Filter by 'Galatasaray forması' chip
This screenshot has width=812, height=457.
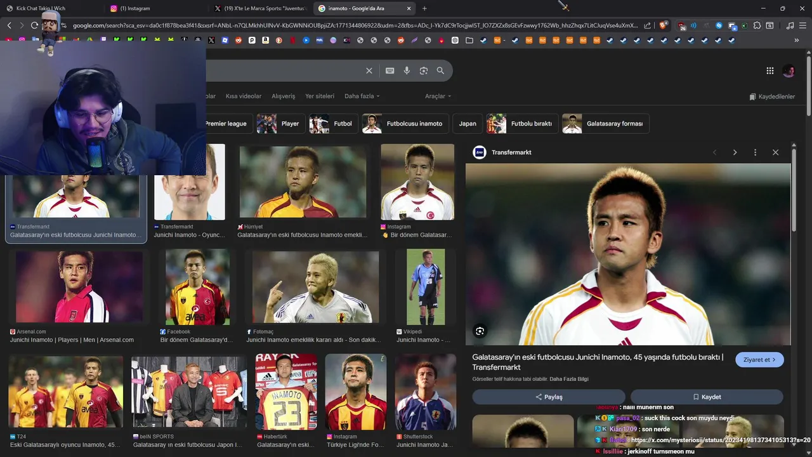coord(606,124)
